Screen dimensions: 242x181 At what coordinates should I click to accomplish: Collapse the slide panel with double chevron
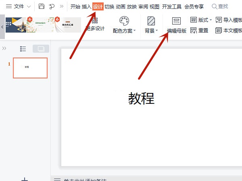point(4,48)
